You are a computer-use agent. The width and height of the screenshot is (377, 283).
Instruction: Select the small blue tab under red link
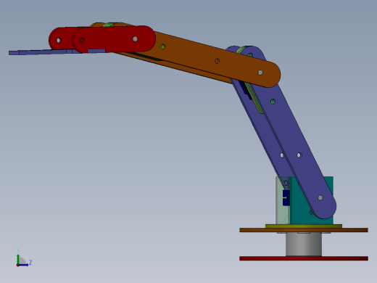(96, 51)
